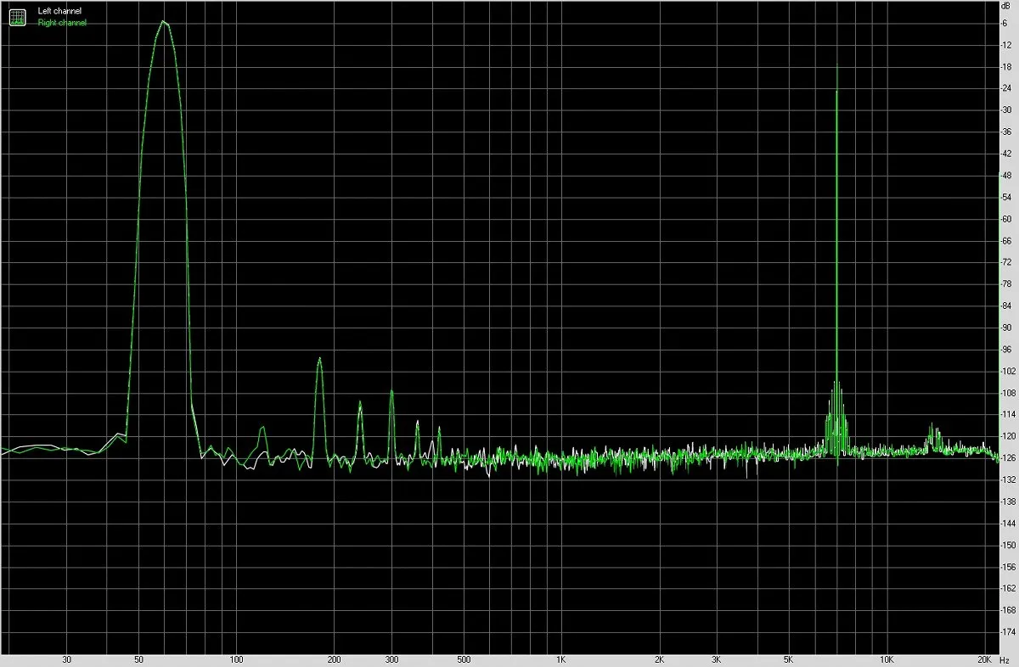Screen dimensions: 1019x667
Task: Click the -60 dB axis value
Action: click(1007, 219)
